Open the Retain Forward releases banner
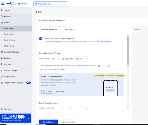 coord(16,118)
